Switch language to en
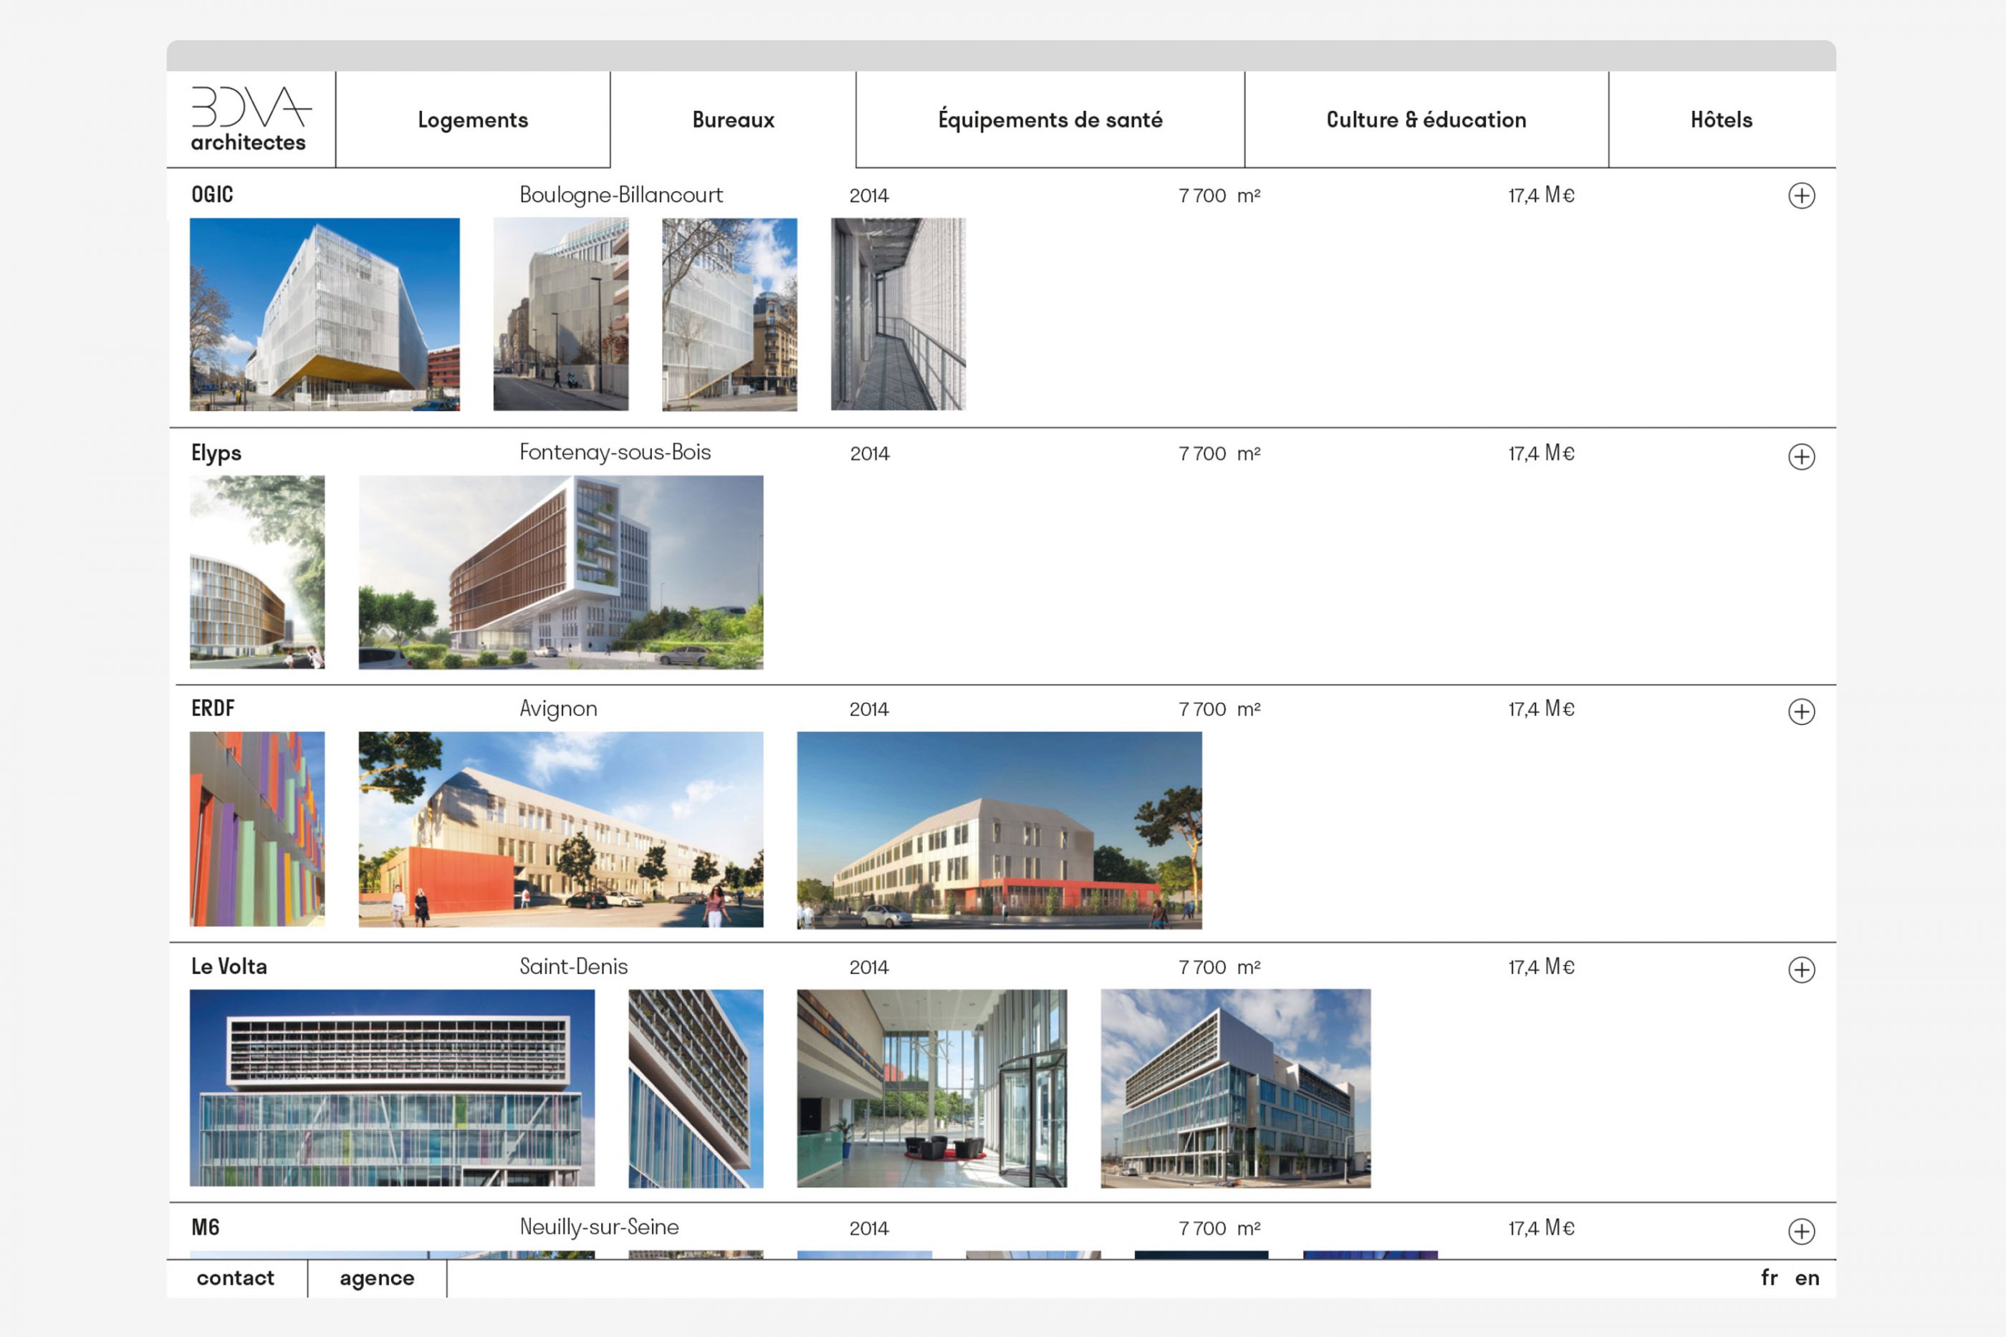 (x=1808, y=1278)
